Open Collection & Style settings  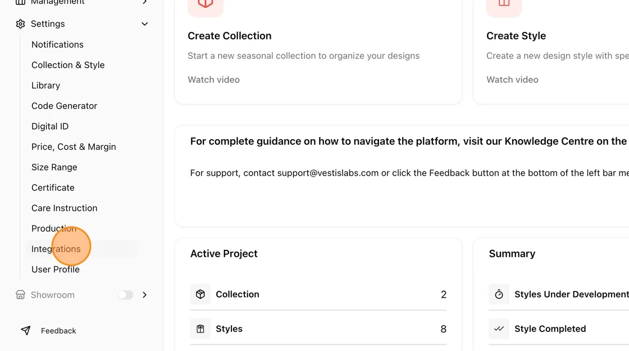(68, 65)
